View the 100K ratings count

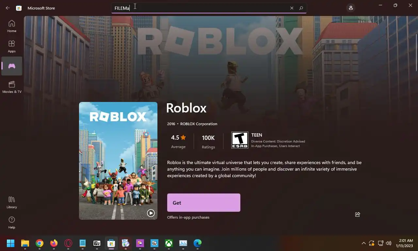point(208,141)
